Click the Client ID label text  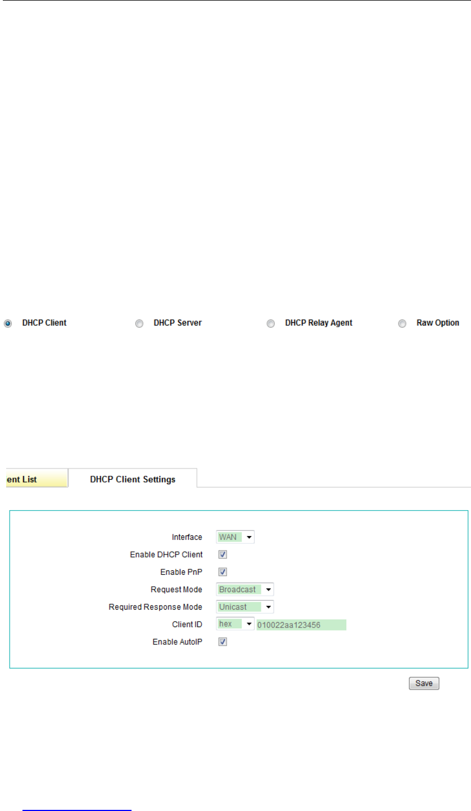click(x=188, y=625)
